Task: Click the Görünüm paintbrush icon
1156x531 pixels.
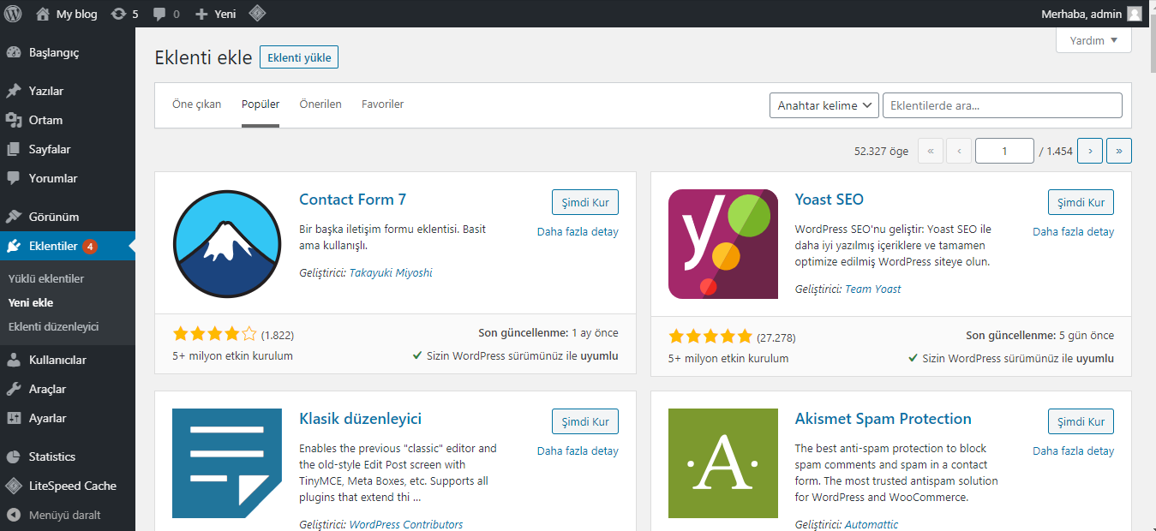Action: [14, 217]
